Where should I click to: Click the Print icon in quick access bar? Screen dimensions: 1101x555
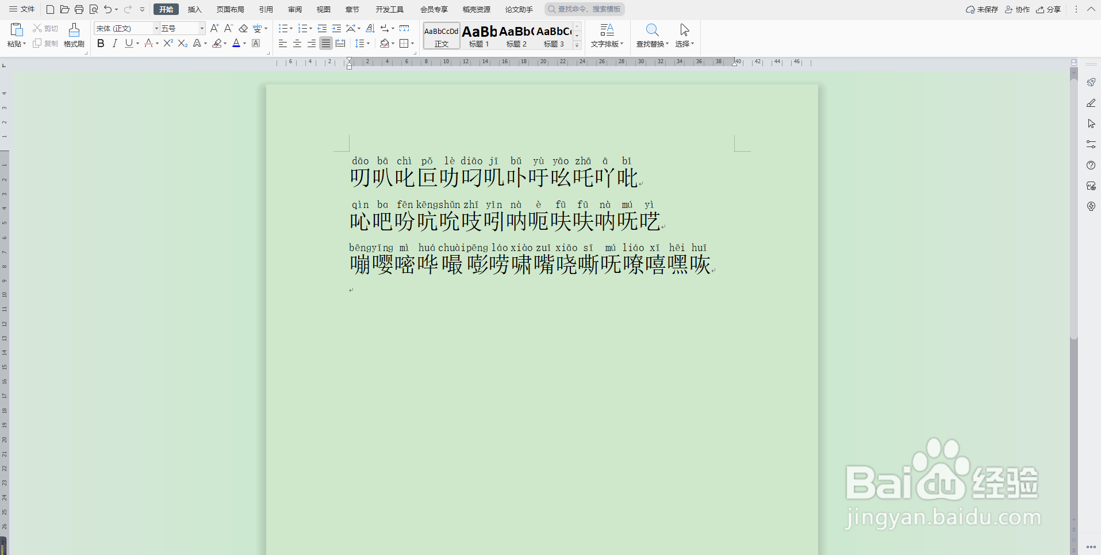pyautogui.click(x=79, y=9)
